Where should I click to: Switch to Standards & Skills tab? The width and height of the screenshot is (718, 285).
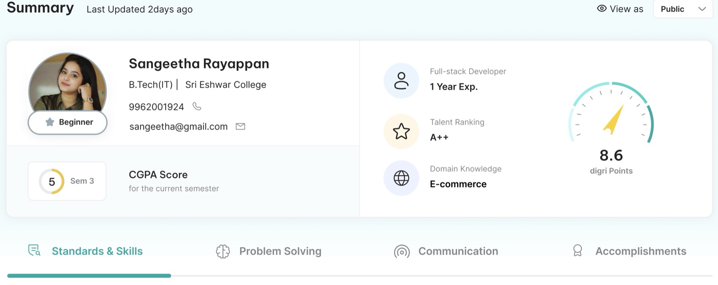click(x=97, y=251)
